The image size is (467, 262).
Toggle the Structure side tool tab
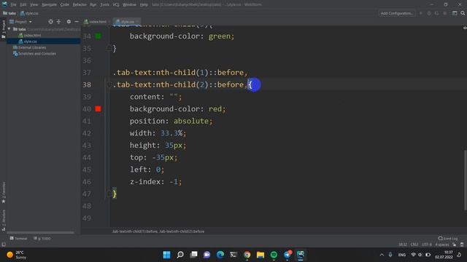pyautogui.click(x=4, y=220)
